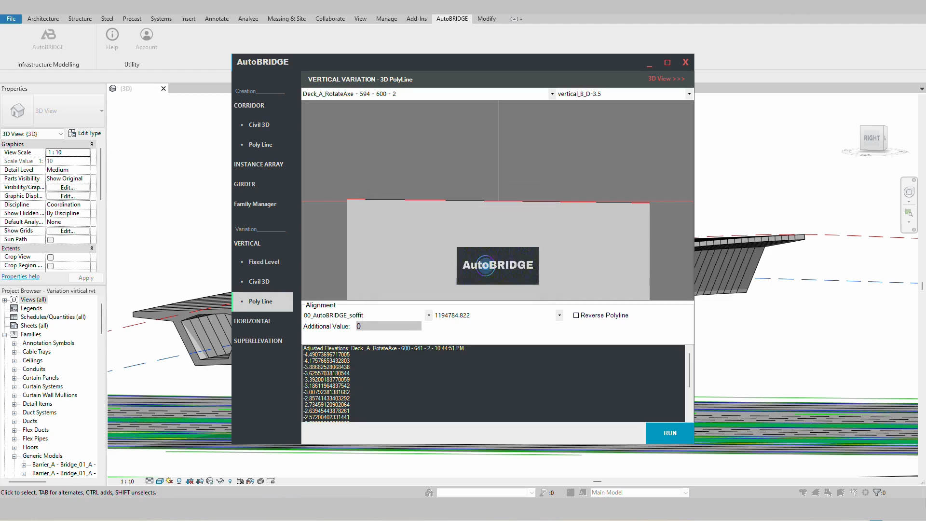
Task: Toggle Show Crop Region icon
Action: [x=200, y=481]
